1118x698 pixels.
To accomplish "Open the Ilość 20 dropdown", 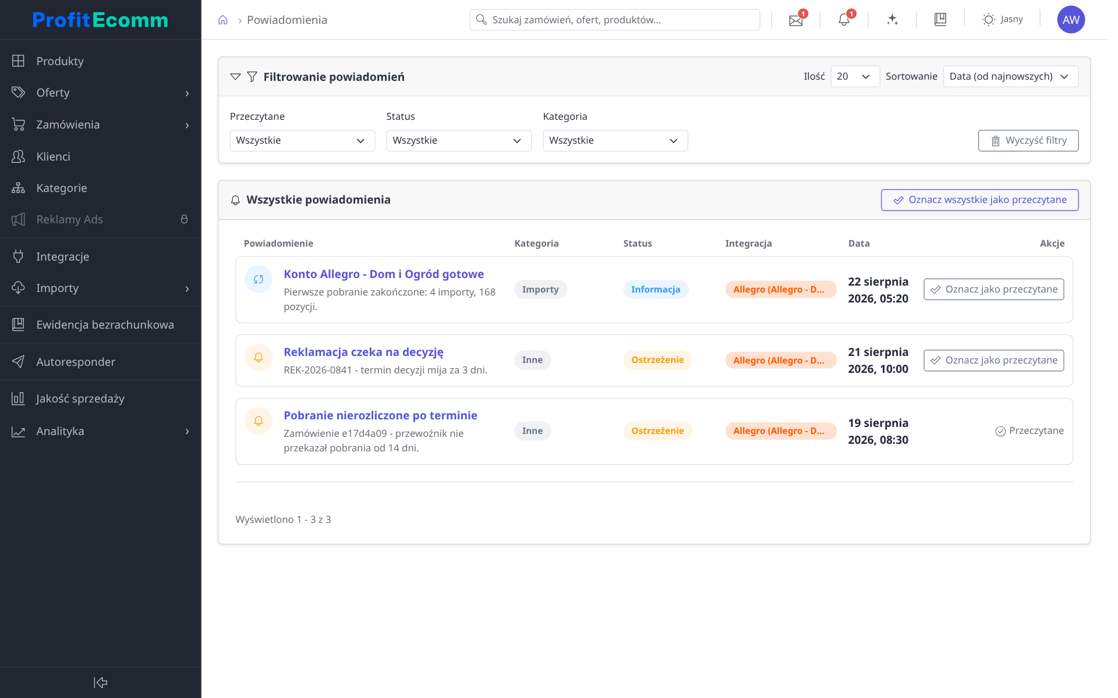I will 855,77.
